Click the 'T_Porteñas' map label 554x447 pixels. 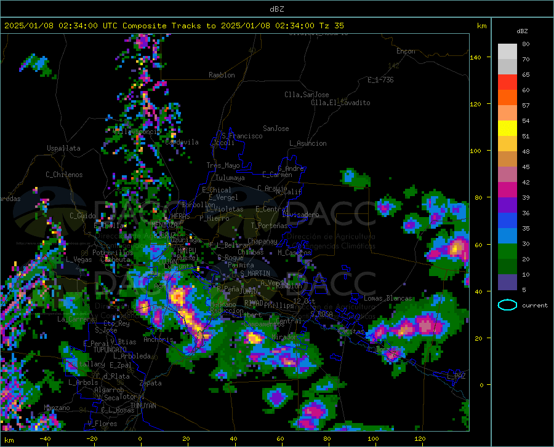pos(269,226)
